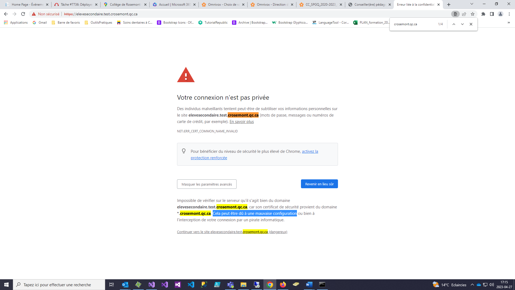Expand the hidden bookmarks overflow chevron
Image resolution: width=515 pixels, height=290 pixels.
click(509, 23)
